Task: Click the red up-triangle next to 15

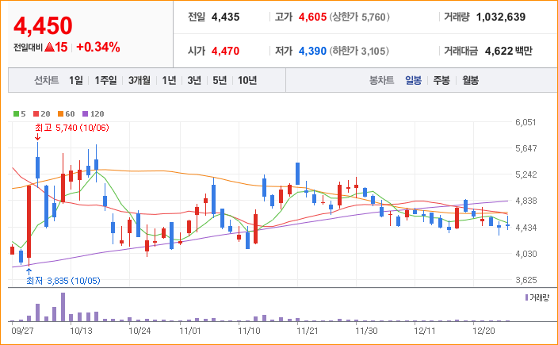Action: (50, 47)
